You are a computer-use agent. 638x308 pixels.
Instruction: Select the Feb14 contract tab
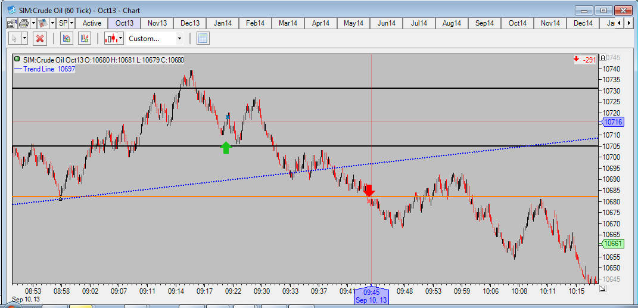255,23
